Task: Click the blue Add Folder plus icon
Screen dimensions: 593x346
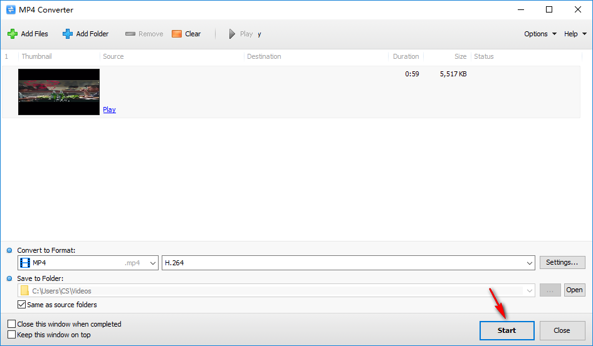Action: (68, 34)
